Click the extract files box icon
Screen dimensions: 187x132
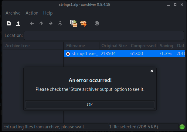pyautogui.click(x=83, y=24)
